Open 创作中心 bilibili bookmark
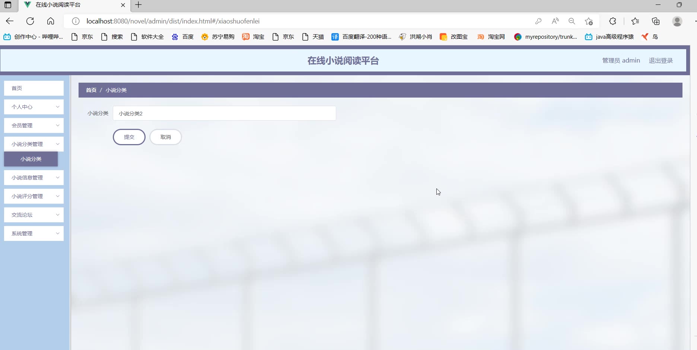The height and width of the screenshot is (350, 697). 33,36
